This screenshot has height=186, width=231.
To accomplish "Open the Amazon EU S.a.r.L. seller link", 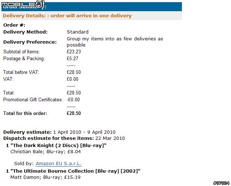I will [58, 163].
